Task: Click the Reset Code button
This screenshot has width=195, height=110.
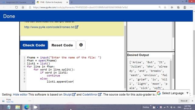Action: pos(62,45)
